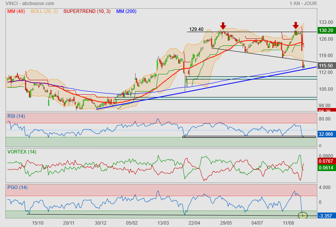Click the 129.40 resistance level label
This screenshot has height=227, width=336.
(x=196, y=29)
